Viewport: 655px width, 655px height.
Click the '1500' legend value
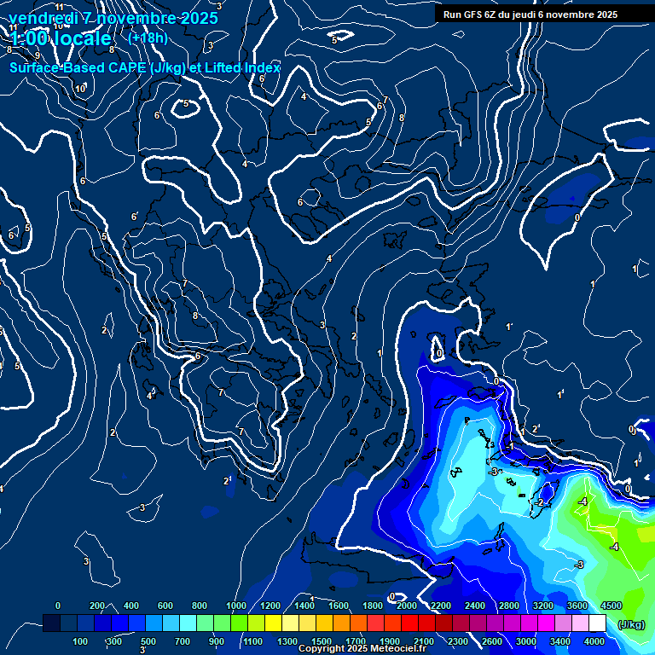click(322, 641)
